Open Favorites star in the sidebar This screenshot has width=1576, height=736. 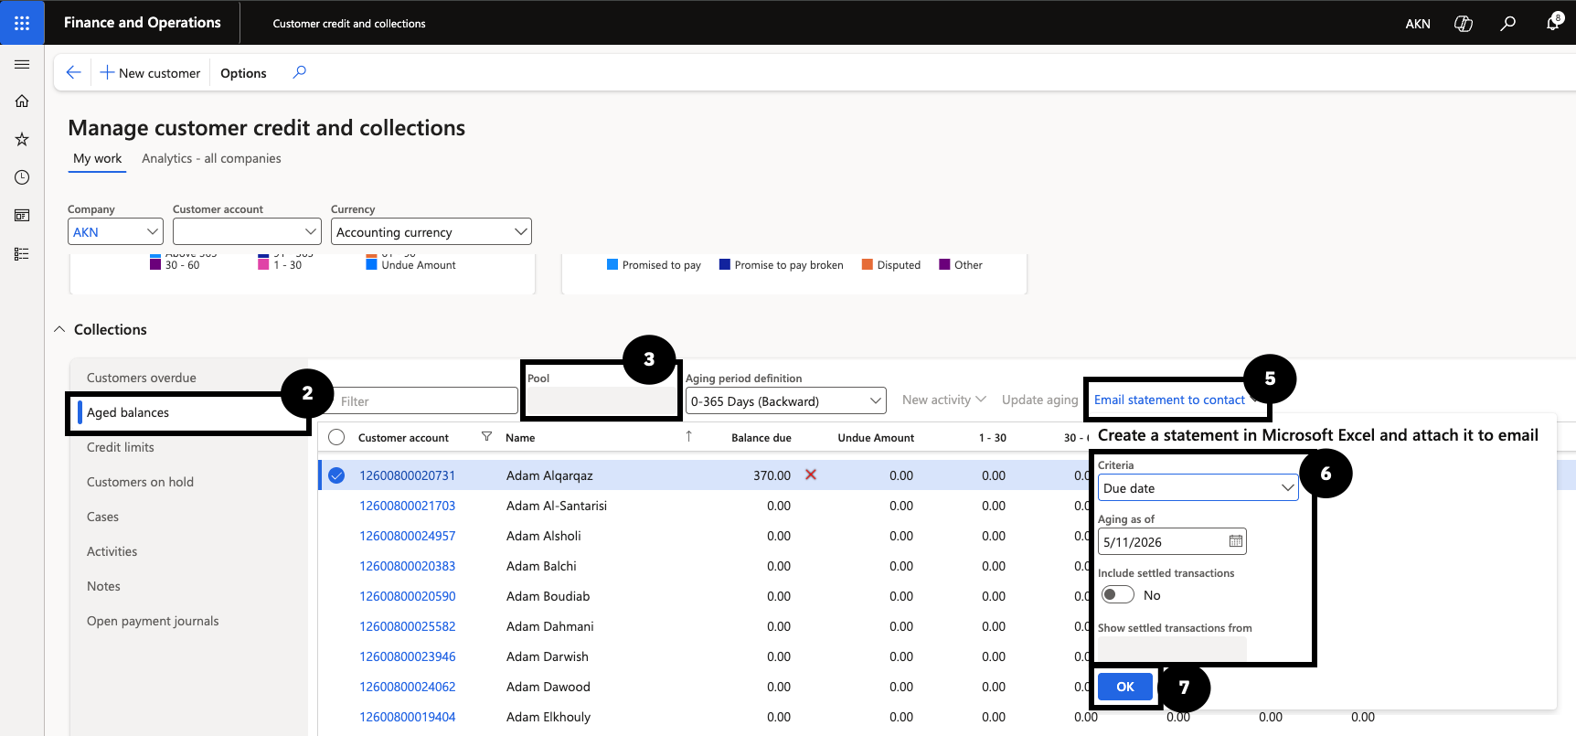coord(22,139)
